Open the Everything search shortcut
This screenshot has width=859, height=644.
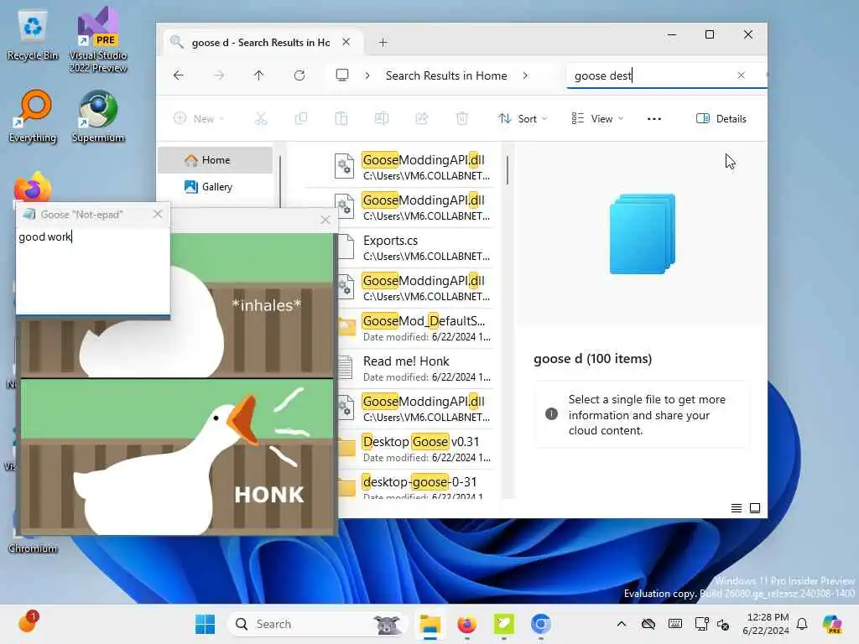click(33, 117)
